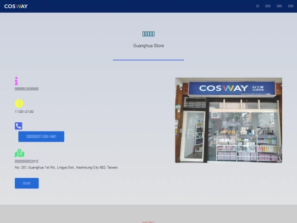Select the Guanghua Store subtitle text
The image size is (297, 223).
click(x=148, y=46)
